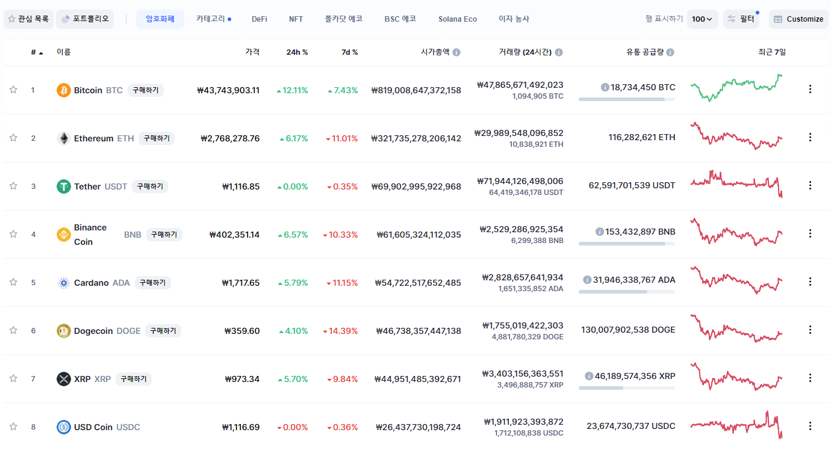Open the 필터 filters button
The width and height of the screenshot is (831, 450).
pos(741,19)
